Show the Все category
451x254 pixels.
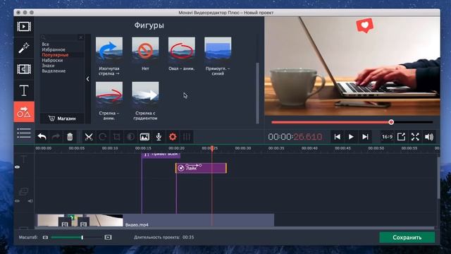45,44
